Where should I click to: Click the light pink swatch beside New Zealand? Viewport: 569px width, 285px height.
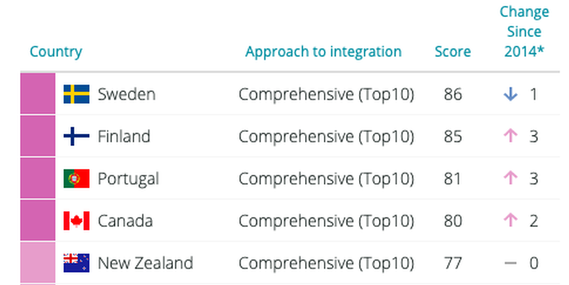tap(38, 262)
